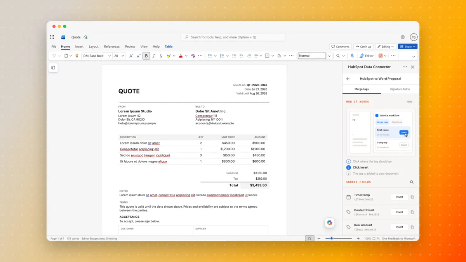Open more paragraph options ellipsis
Image resolution: width=466 pixels, height=262 pixels.
[x=291, y=56]
